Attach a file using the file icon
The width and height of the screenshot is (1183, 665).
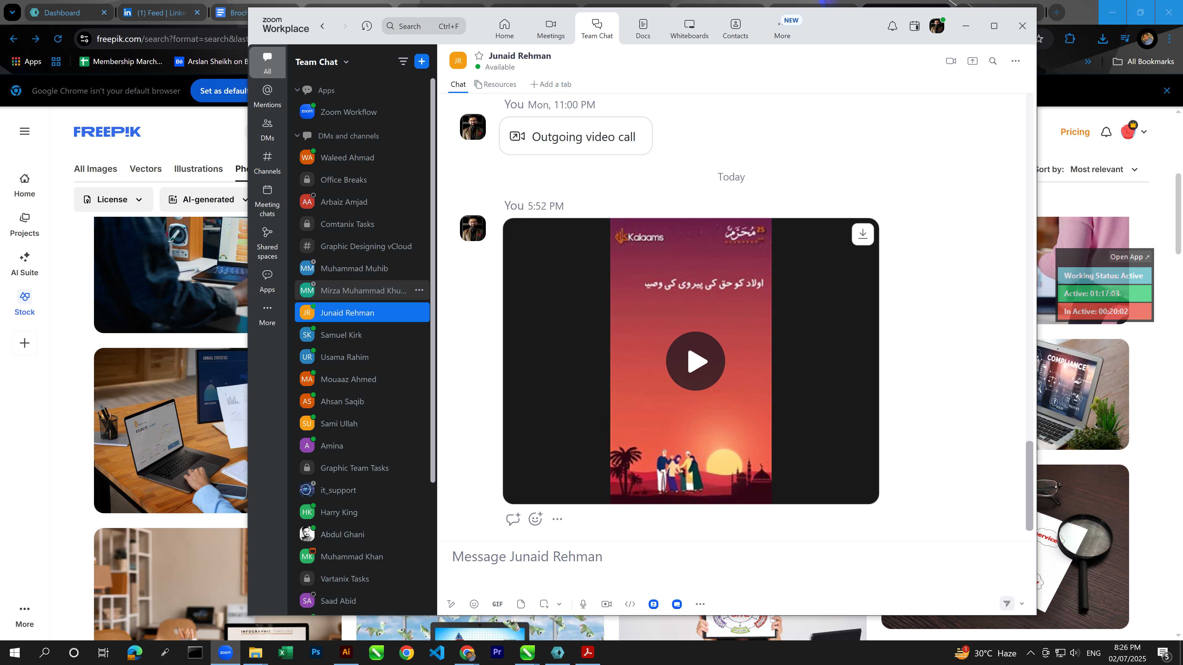[521, 604]
